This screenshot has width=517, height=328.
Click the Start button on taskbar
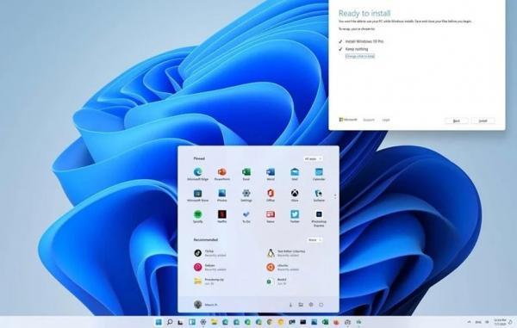(x=159, y=322)
